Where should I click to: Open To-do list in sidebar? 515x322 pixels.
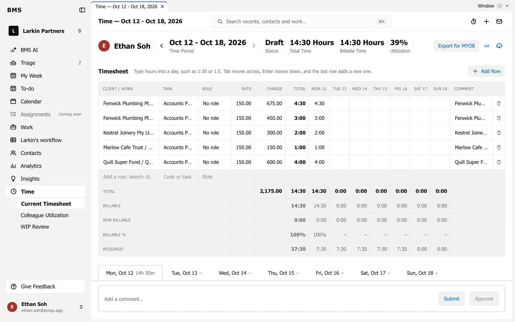[x=46, y=89]
